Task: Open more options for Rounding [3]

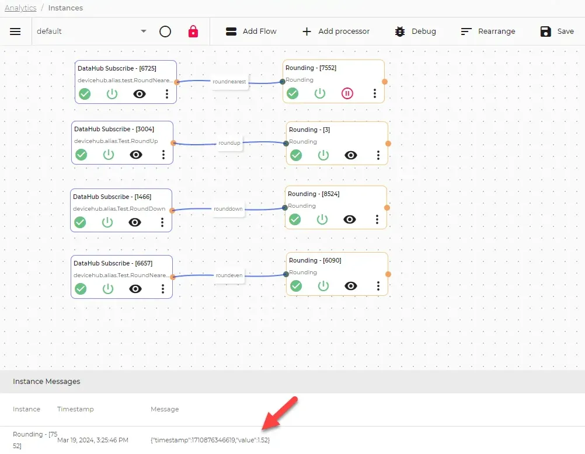Action: click(x=378, y=155)
